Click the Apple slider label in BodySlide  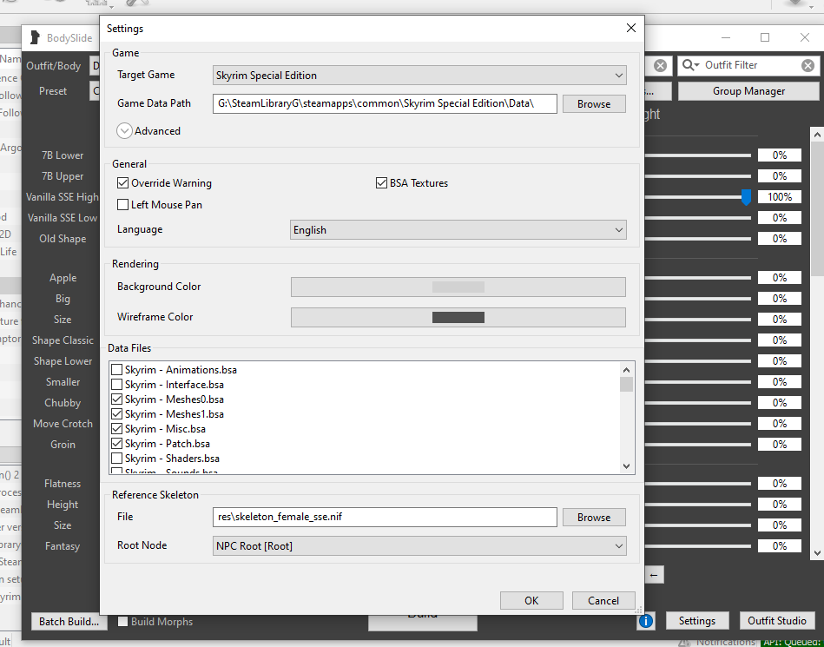[x=63, y=278]
